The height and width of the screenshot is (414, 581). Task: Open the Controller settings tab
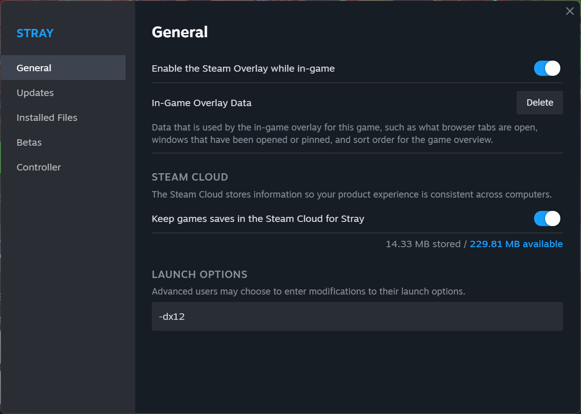click(39, 167)
